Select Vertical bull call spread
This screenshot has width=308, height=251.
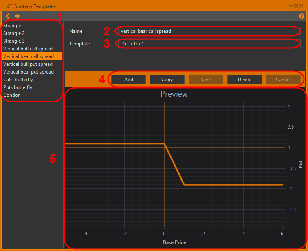[x=28, y=49]
